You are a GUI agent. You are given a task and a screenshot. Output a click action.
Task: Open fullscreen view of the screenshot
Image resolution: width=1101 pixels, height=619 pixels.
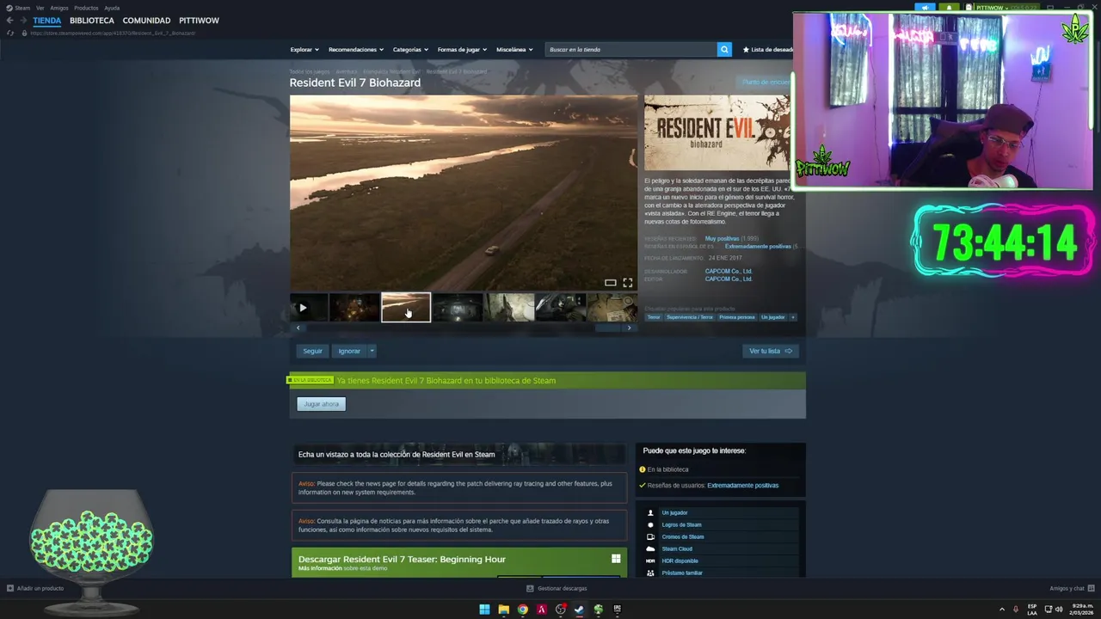628,283
